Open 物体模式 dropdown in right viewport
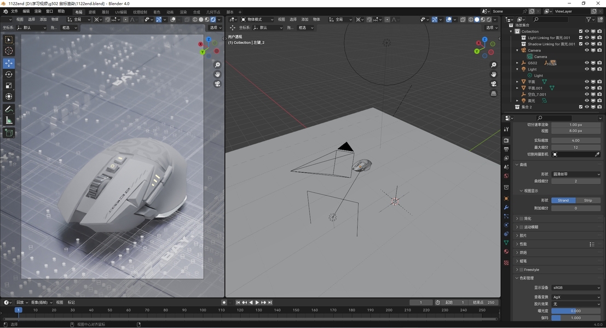This screenshot has height=328, width=606. [257, 19]
